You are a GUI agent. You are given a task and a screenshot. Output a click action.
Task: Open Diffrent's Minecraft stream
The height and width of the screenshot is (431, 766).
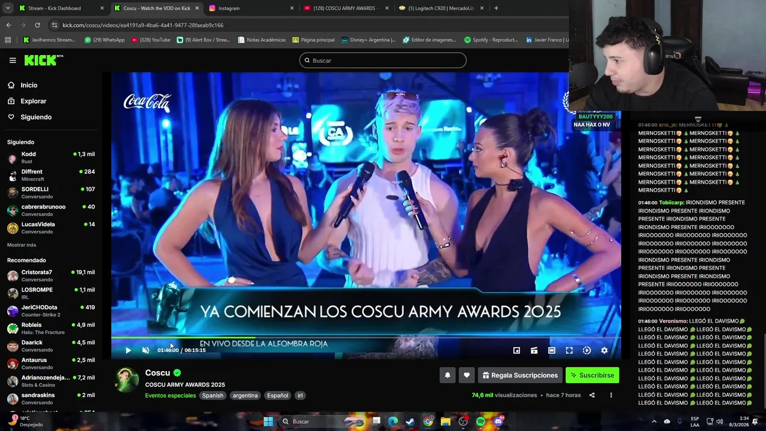click(x=51, y=175)
